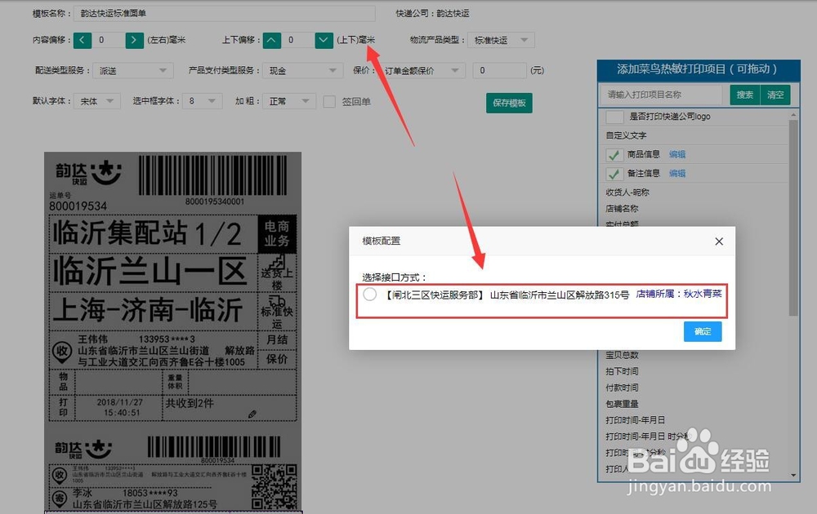Viewport: 817px width, 514px height.
Task: Click scrollbar up arrow in print items panel
Action: (x=793, y=114)
